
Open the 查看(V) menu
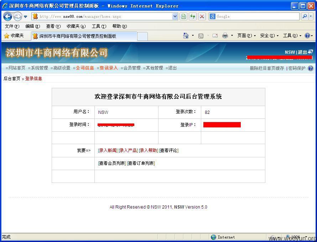point(53,26)
